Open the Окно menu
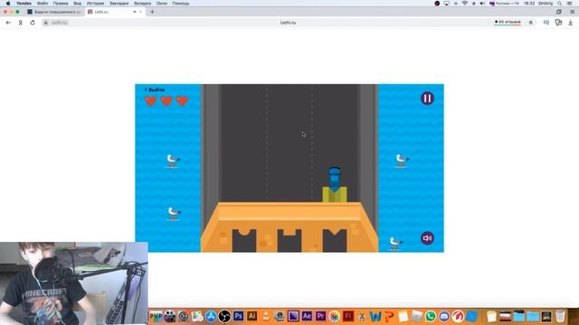Image resolution: width=579 pixels, height=325 pixels. (162, 4)
